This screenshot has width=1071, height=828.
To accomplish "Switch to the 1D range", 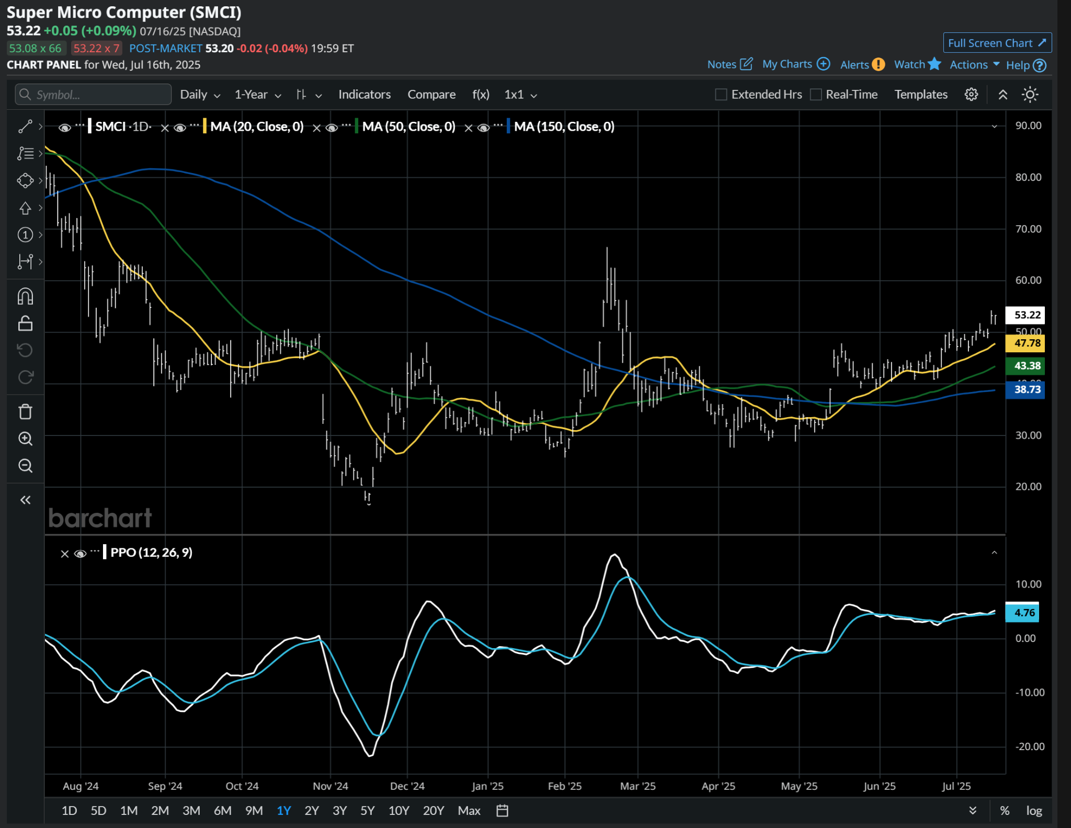I will pos(69,811).
